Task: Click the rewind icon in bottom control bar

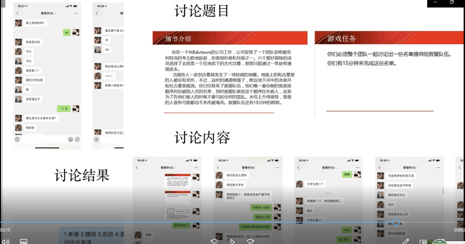Action: coord(214,241)
